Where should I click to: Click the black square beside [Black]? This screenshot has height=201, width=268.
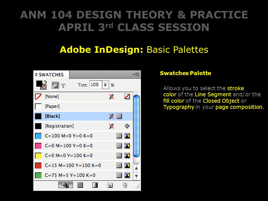tap(38, 116)
